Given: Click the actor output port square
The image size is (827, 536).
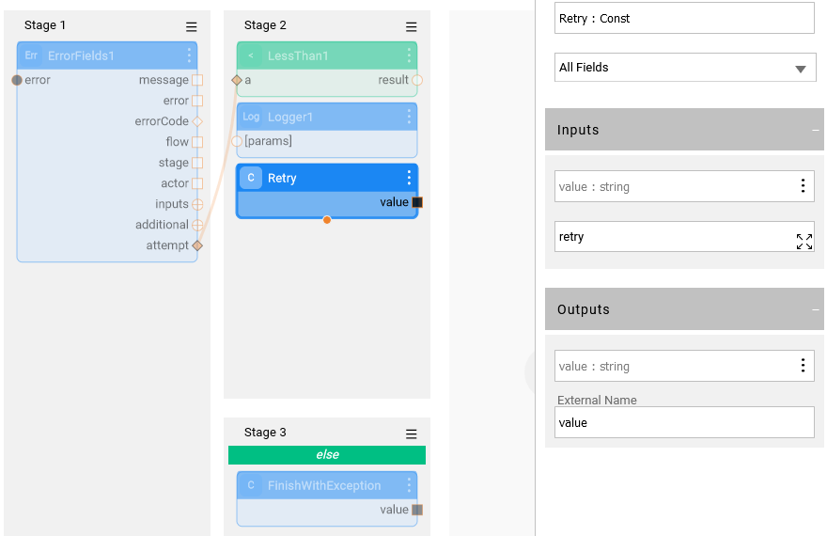Looking at the screenshot, I should point(197,183).
